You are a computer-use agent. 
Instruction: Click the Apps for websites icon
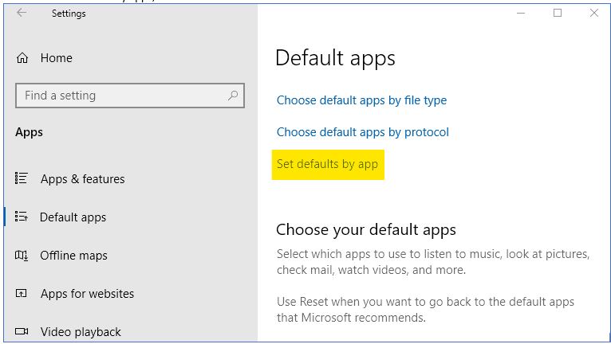tap(22, 294)
